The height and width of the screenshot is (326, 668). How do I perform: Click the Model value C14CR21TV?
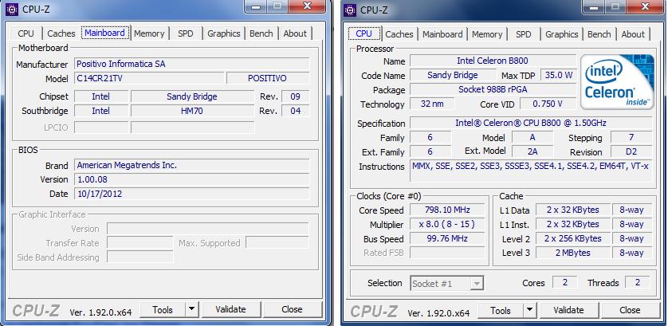point(149,78)
